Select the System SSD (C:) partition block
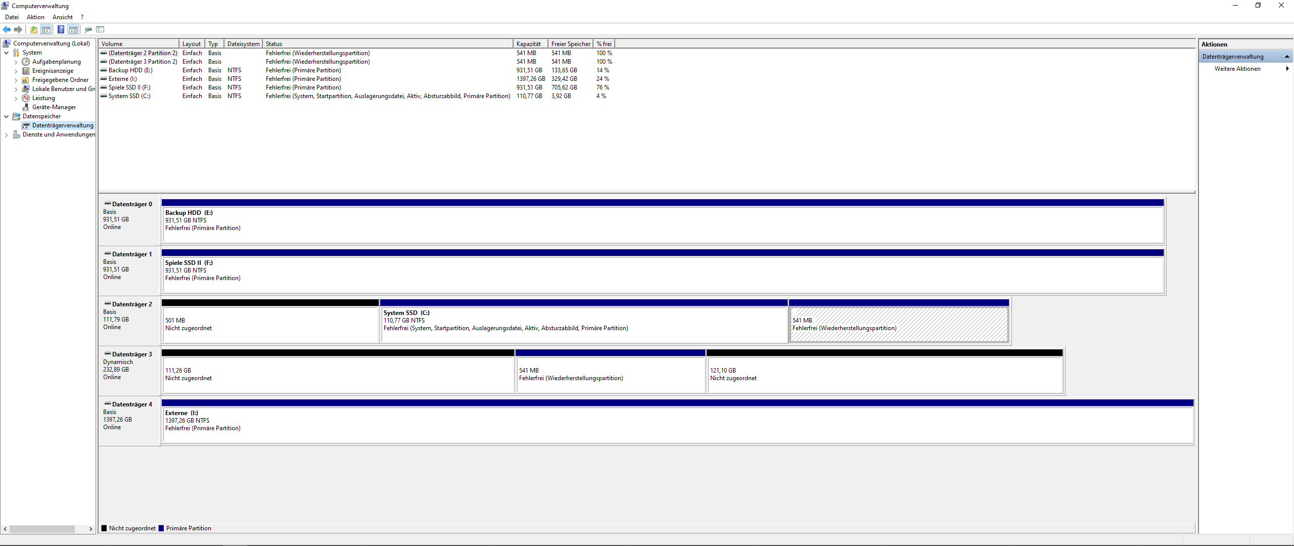Viewport: 1294px width, 546px height. pyautogui.click(x=583, y=324)
